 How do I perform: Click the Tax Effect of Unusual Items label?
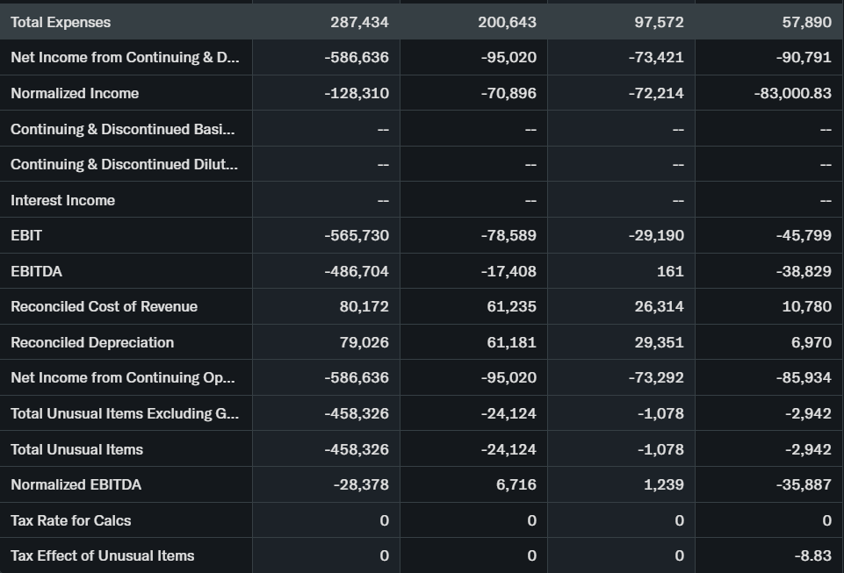tap(102, 555)
